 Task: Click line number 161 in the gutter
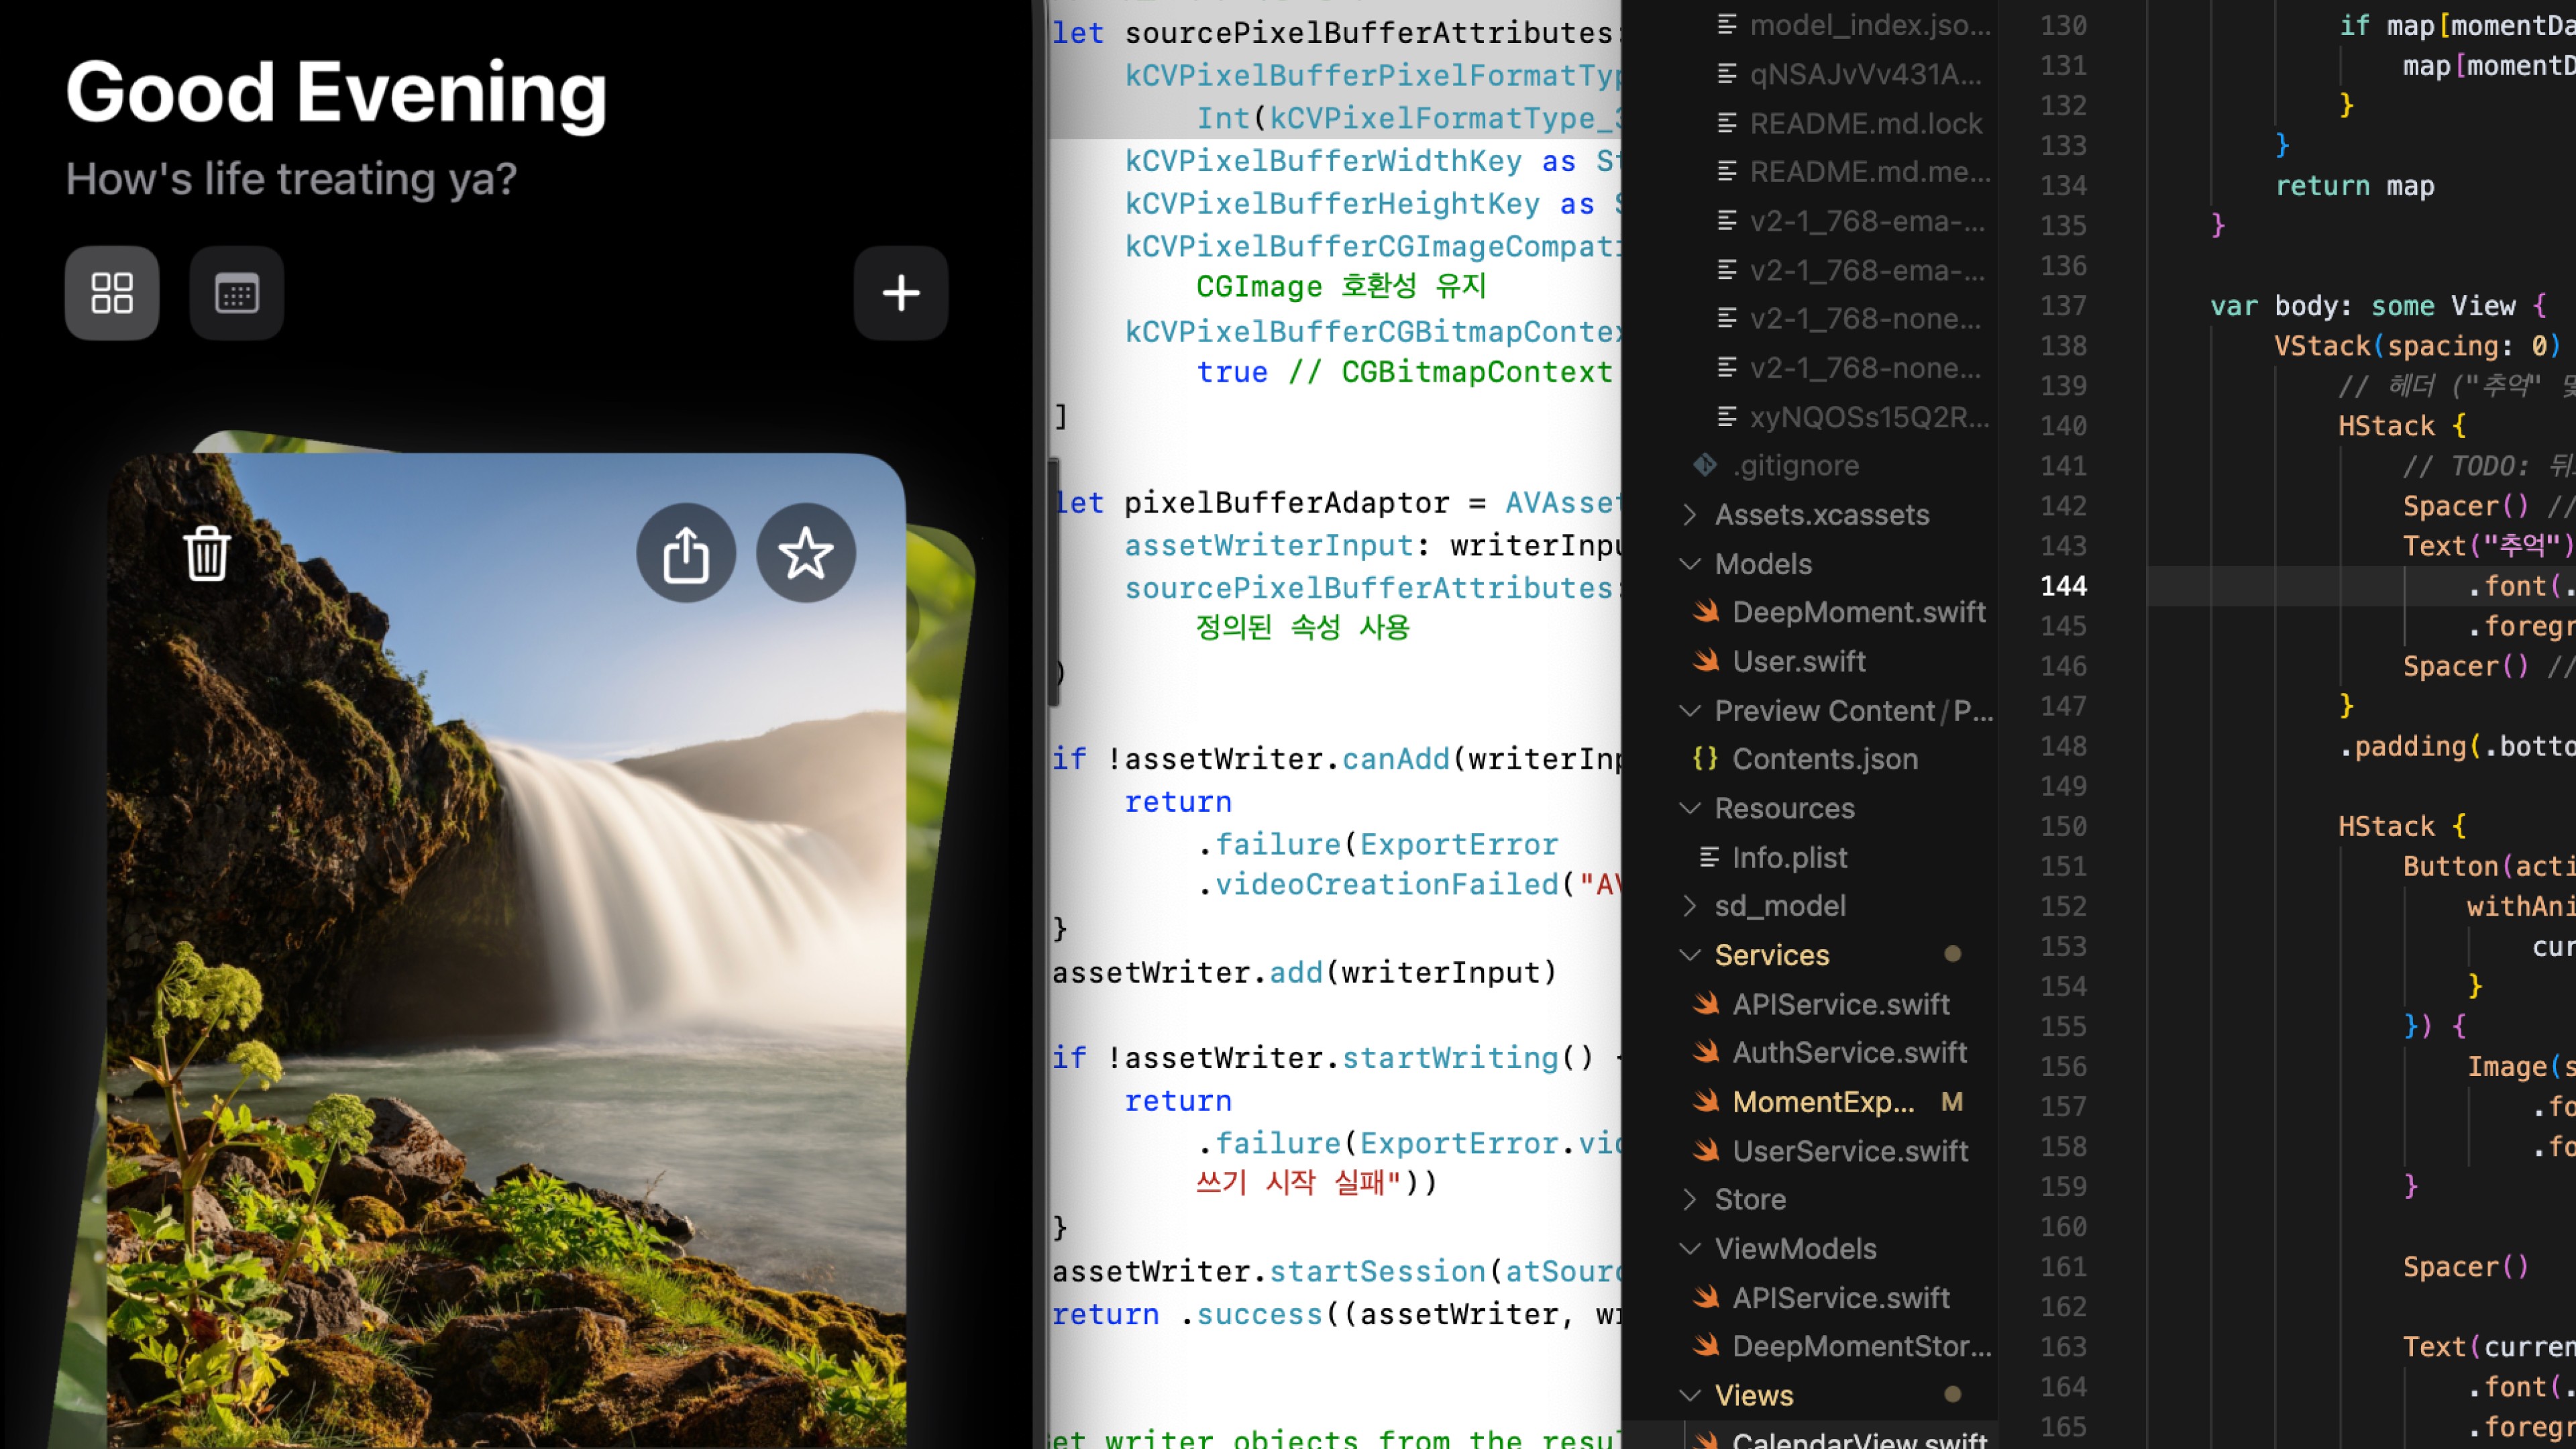tap(2063, 1266)
